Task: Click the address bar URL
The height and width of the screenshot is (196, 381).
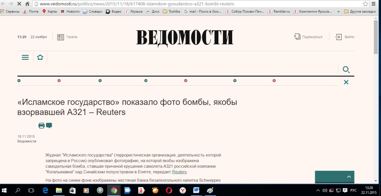Action: (x=137, y=4)
